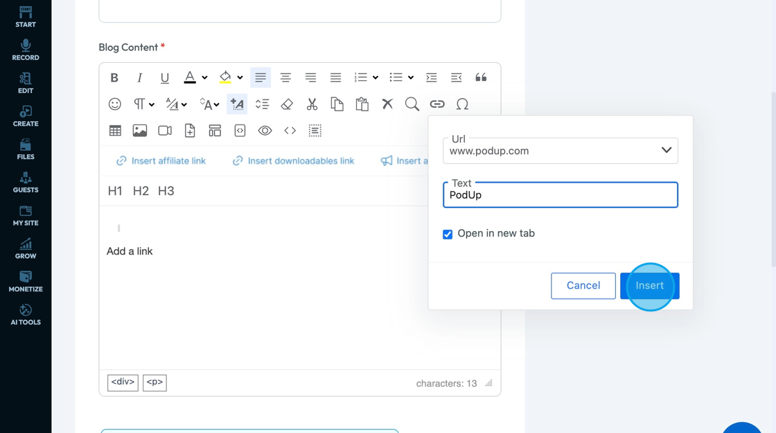Viewport: 776px width, 433px height.
Task: Apply H2 heading
Action: tap(141, 191)
